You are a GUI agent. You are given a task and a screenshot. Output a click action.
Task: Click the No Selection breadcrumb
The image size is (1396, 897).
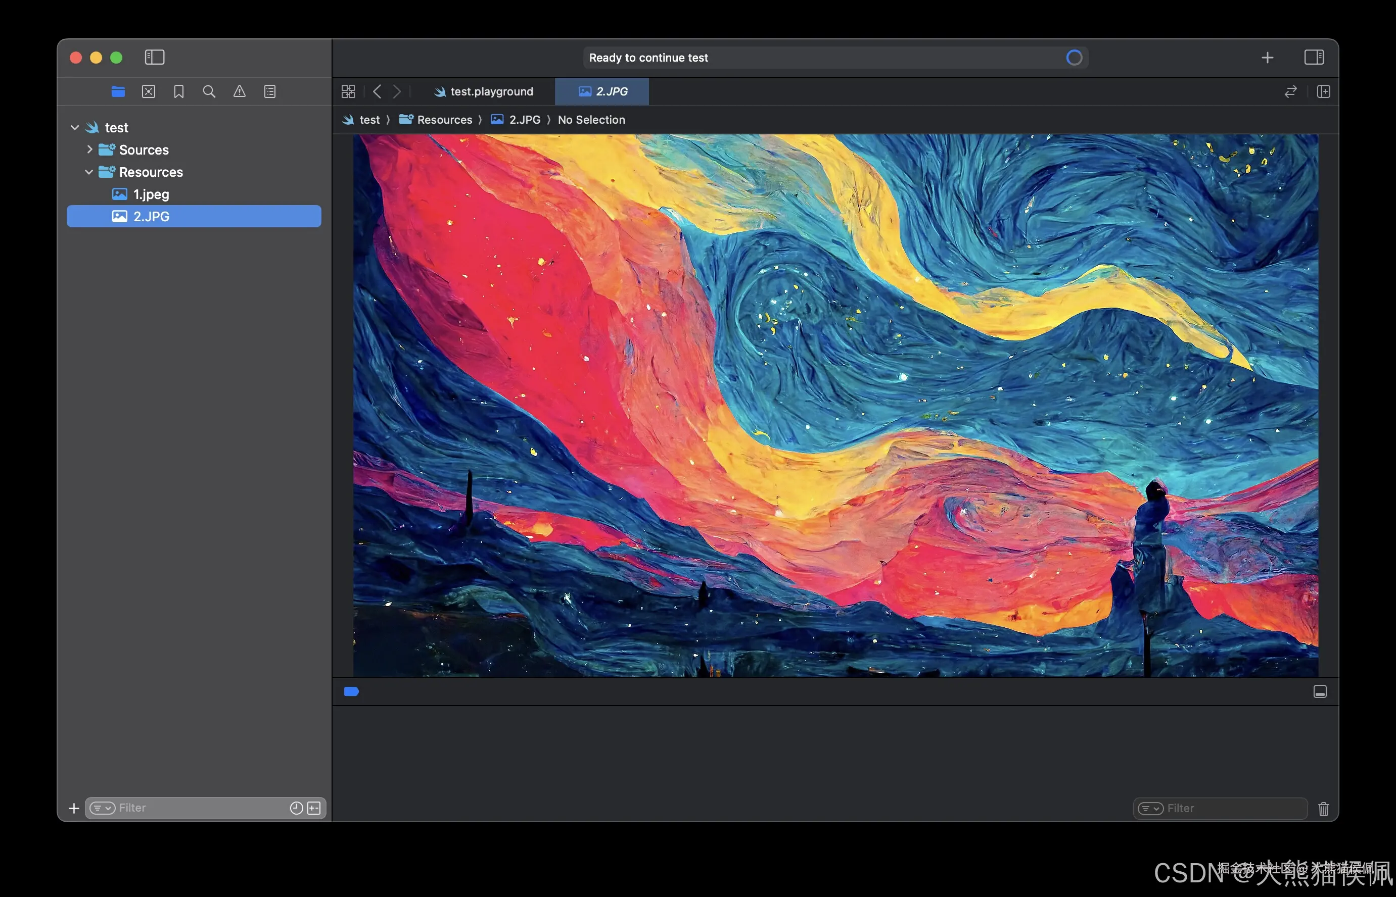pyautogui.click(x=592, y=119)
